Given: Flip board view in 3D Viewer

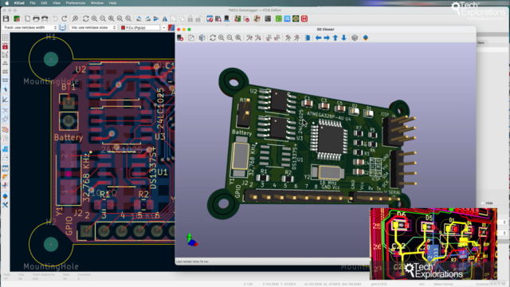Looking at the screenshot, I should [308, 38].
